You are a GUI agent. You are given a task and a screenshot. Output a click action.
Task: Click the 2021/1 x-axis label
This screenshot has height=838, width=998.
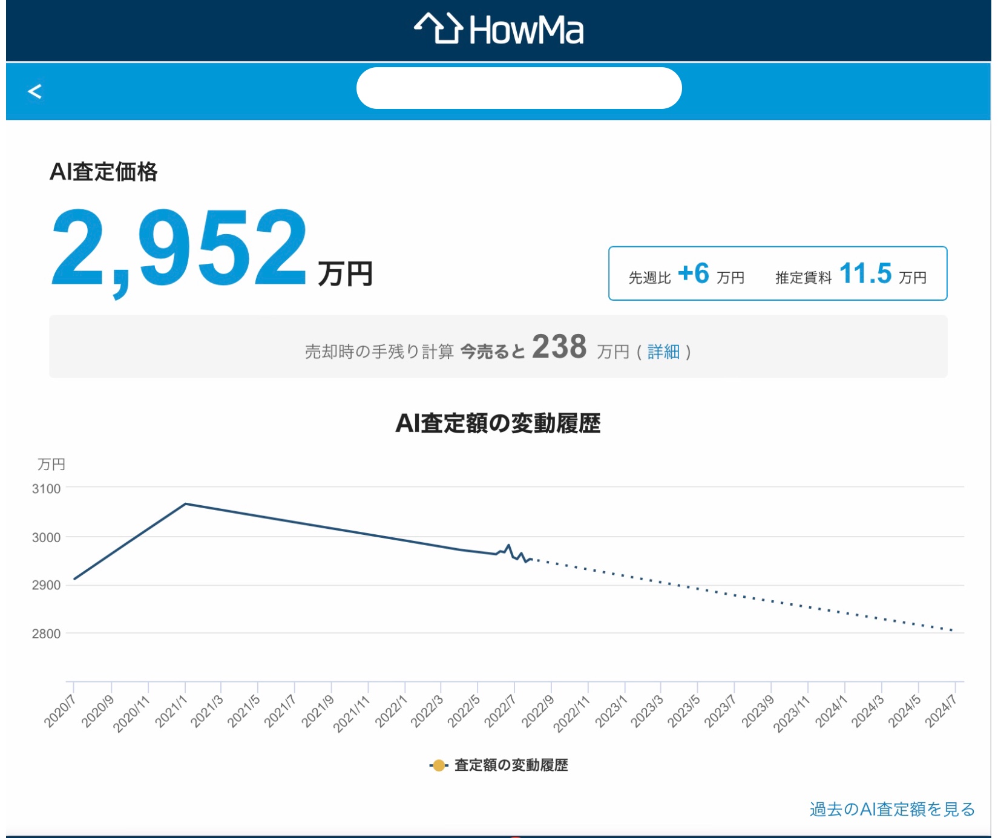[171, 711]
